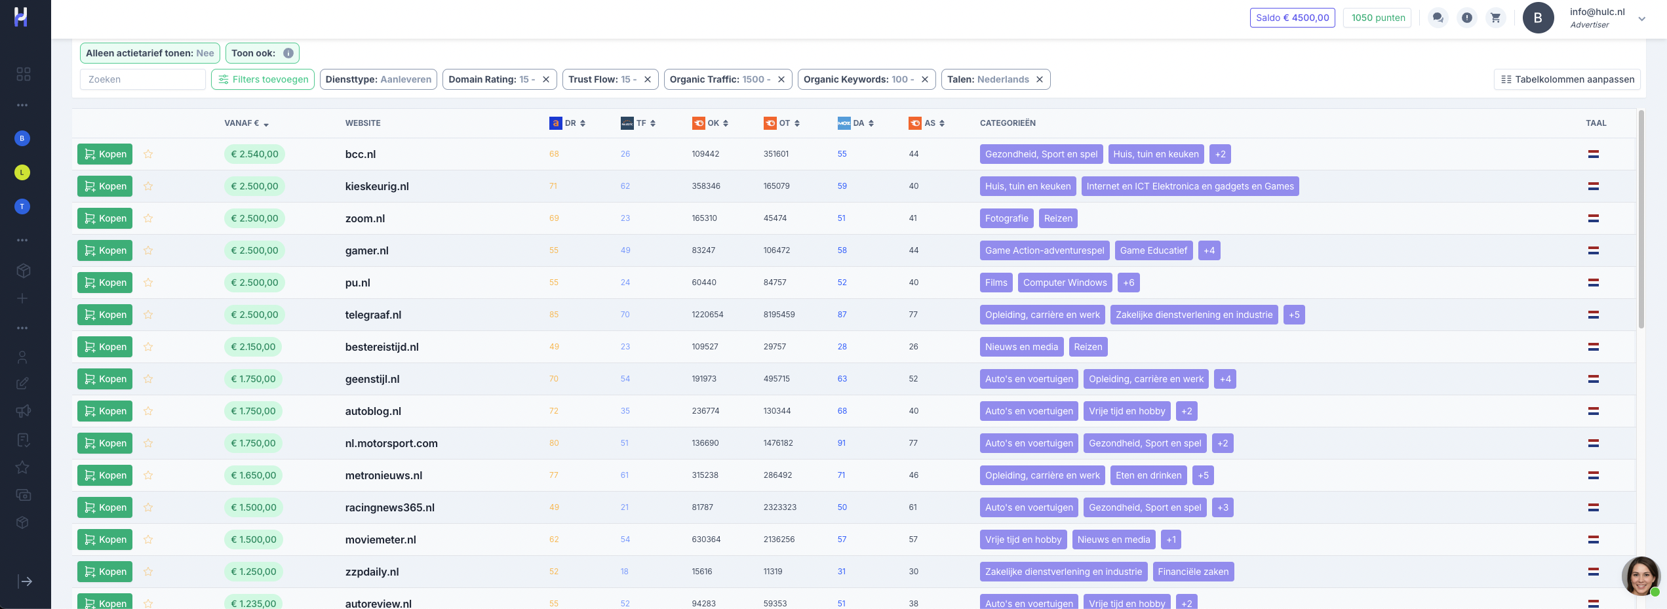Favorite zoom.nl with star
This screenshot has width=1667, height=609.
(148, 218)
